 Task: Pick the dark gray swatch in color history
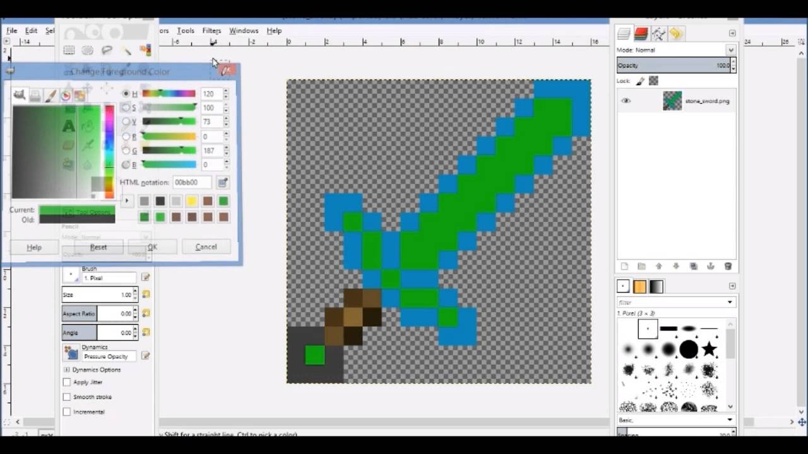pyautogui.click(x=160, y=201)
